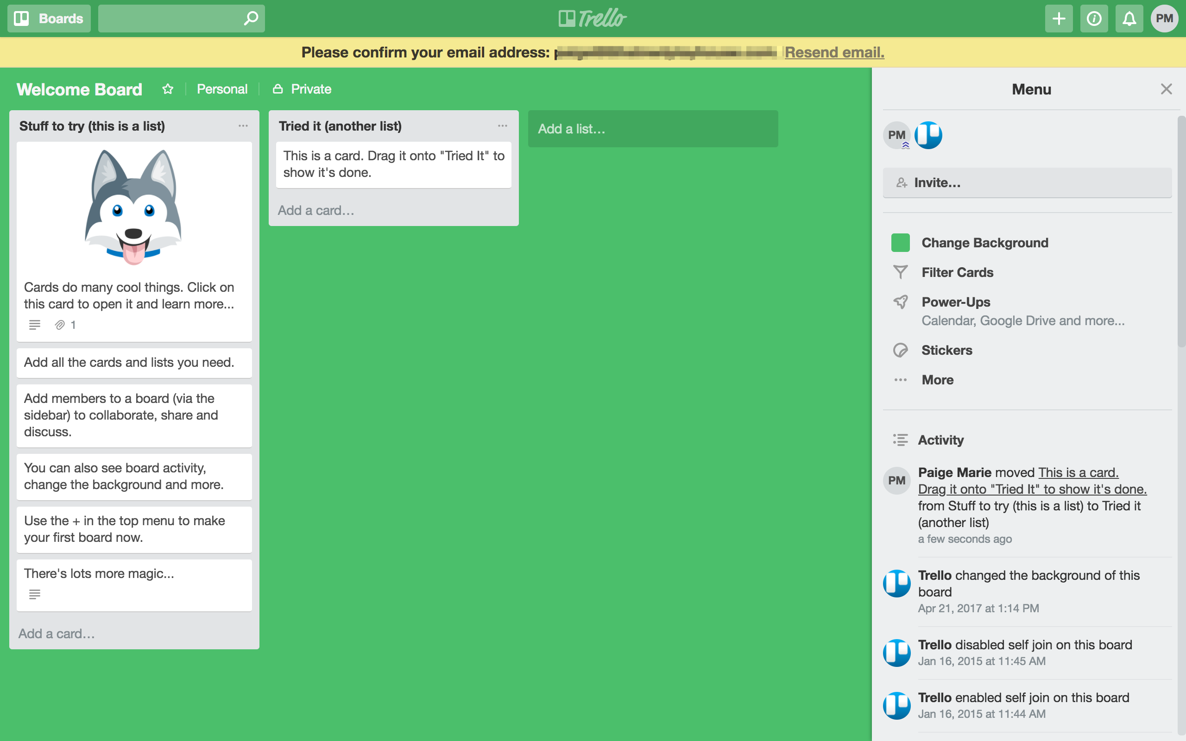Open the Personal team selector
Screen dimensions: 1186x741
click(222, 89)
